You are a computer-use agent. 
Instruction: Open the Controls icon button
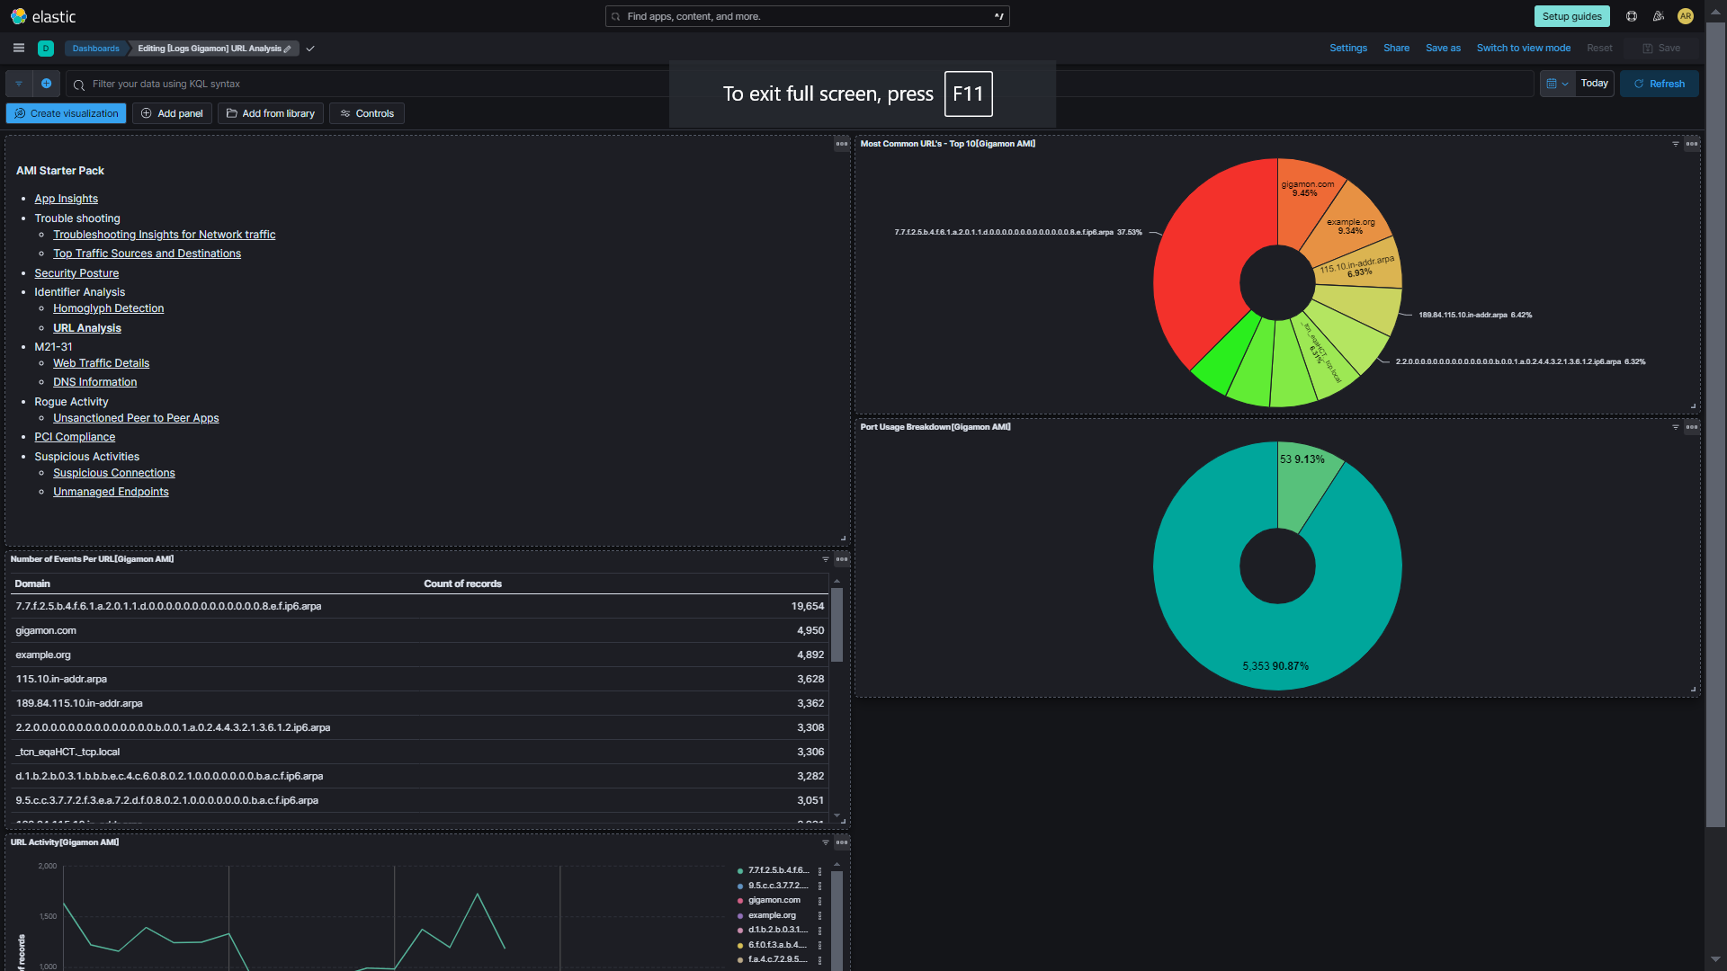(345, 113)
